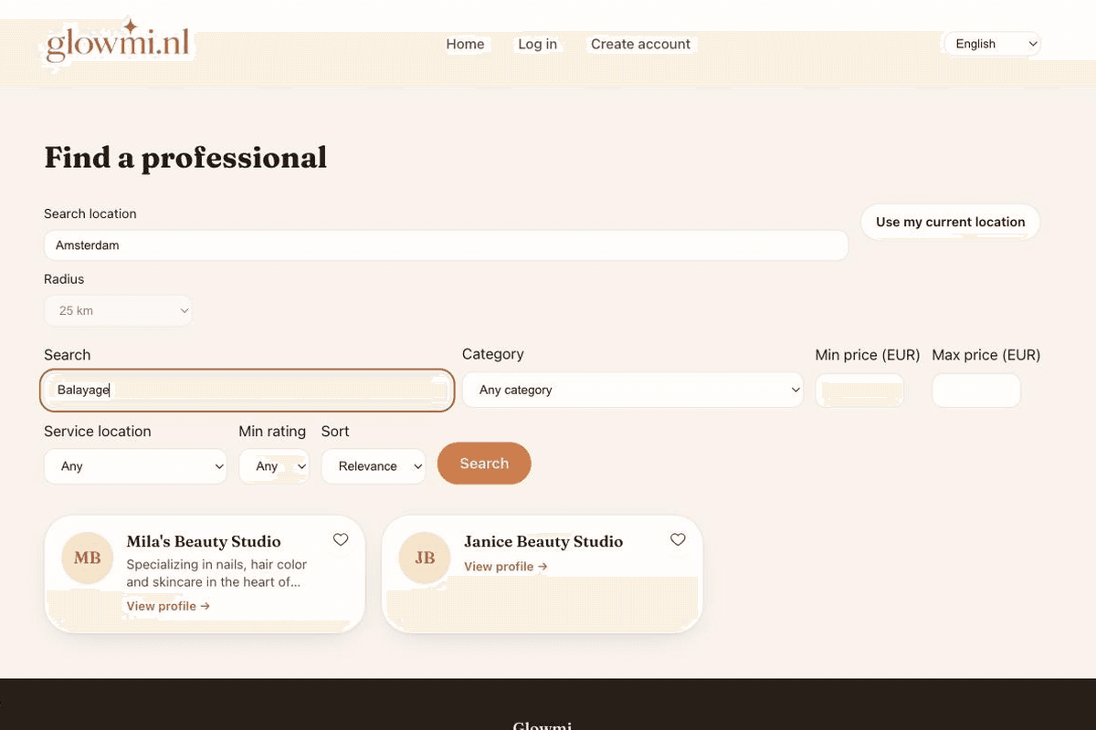Open the Service location dropdown
The image size is (1096, 730).
[x=135, y=466]
